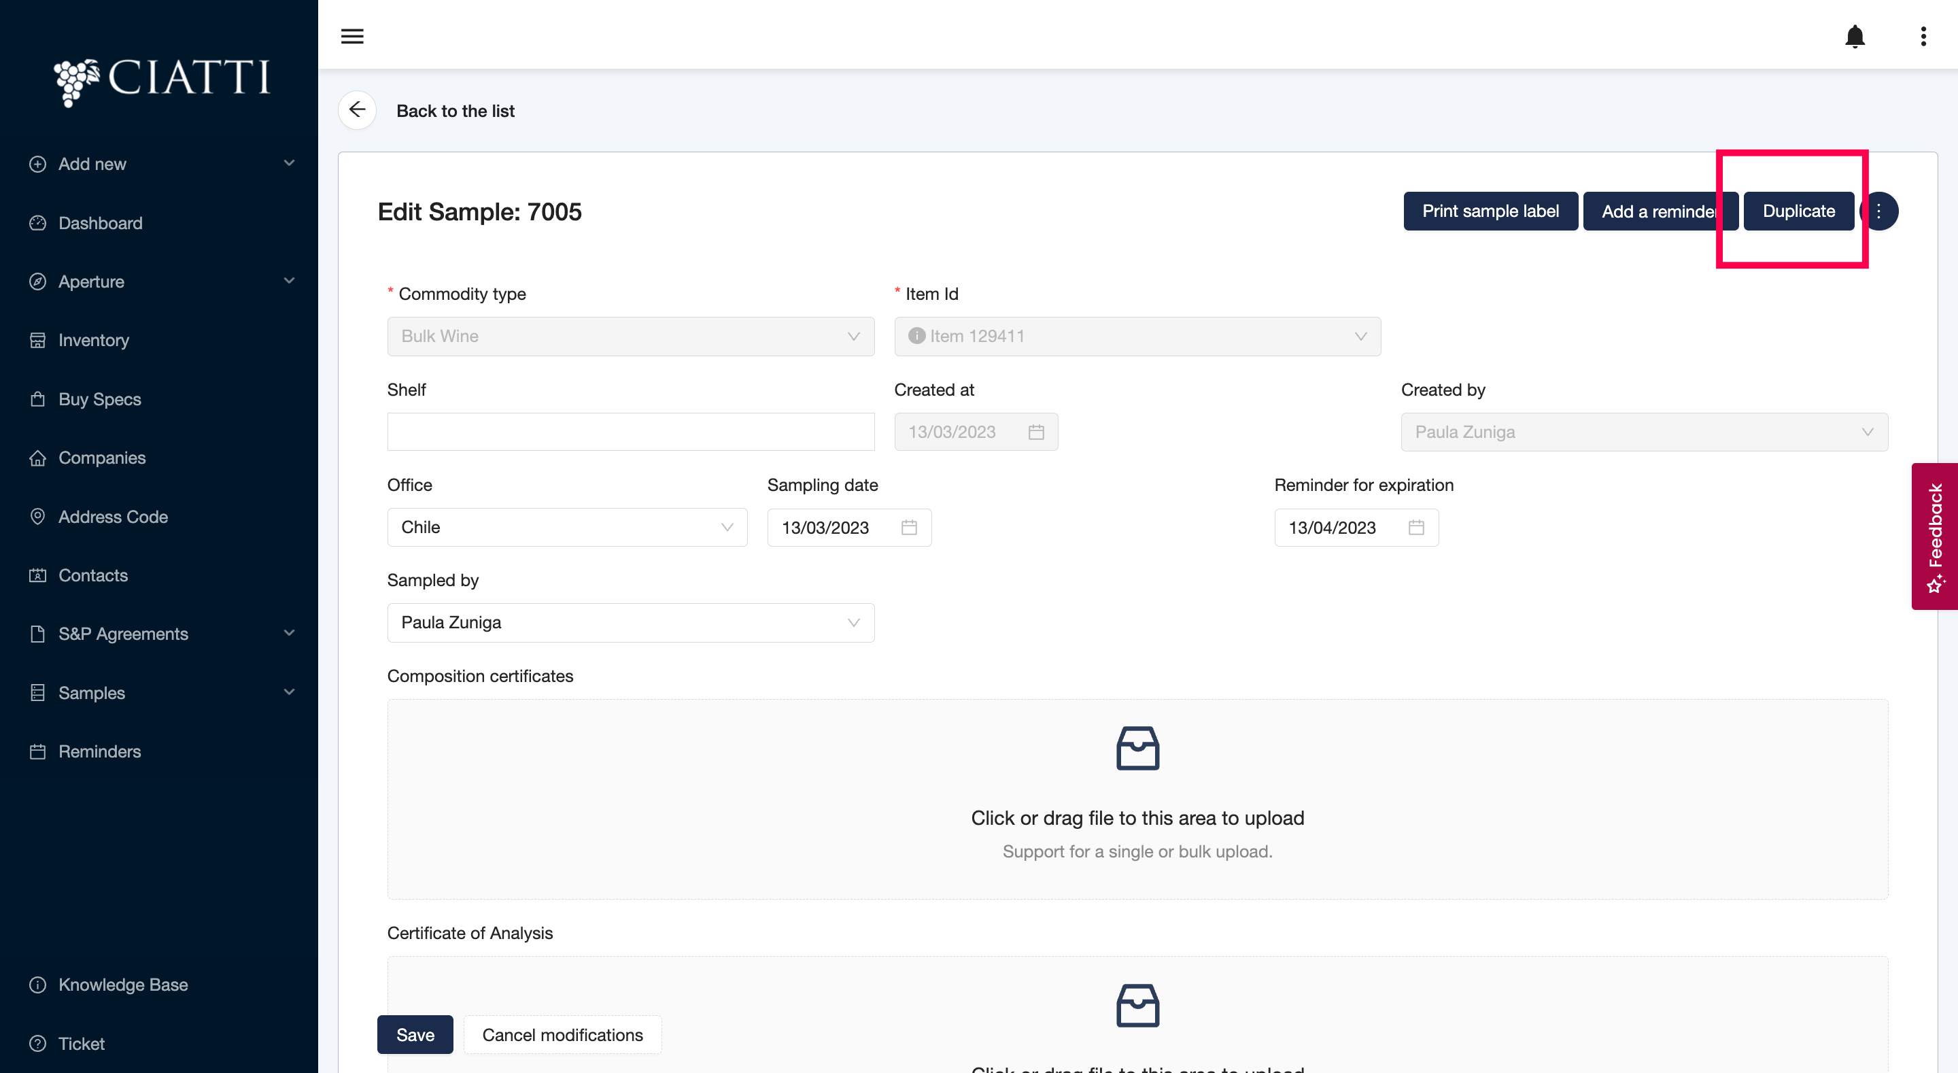Click Composition certificates upload inbox icon
The image size is (1958, 1073).
tap(1137, 748)
